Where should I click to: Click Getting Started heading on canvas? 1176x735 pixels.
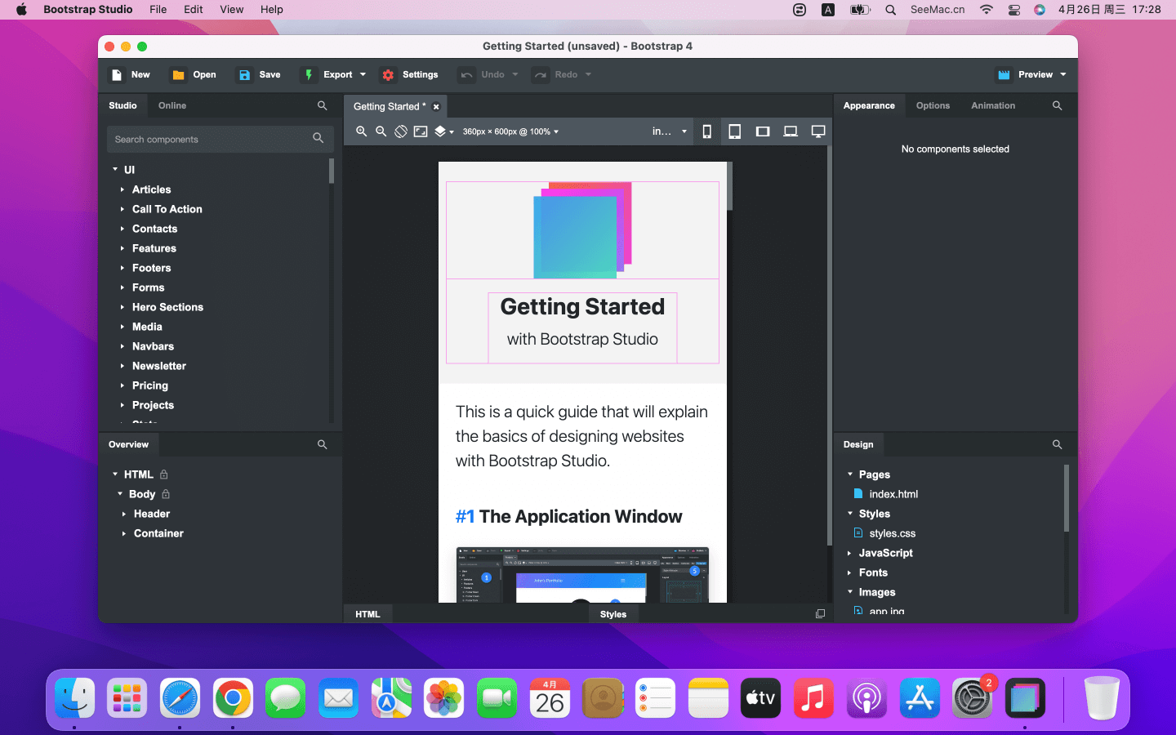582,307
